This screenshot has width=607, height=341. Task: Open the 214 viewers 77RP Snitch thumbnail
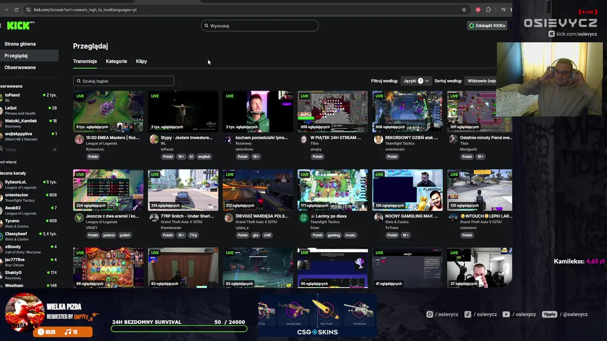coord(183,190)
